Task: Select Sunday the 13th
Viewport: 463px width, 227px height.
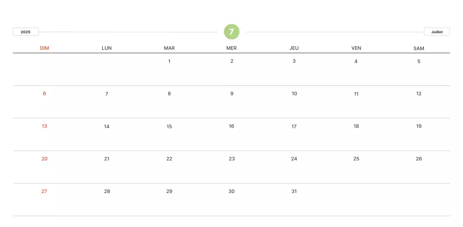Action: 44,126
